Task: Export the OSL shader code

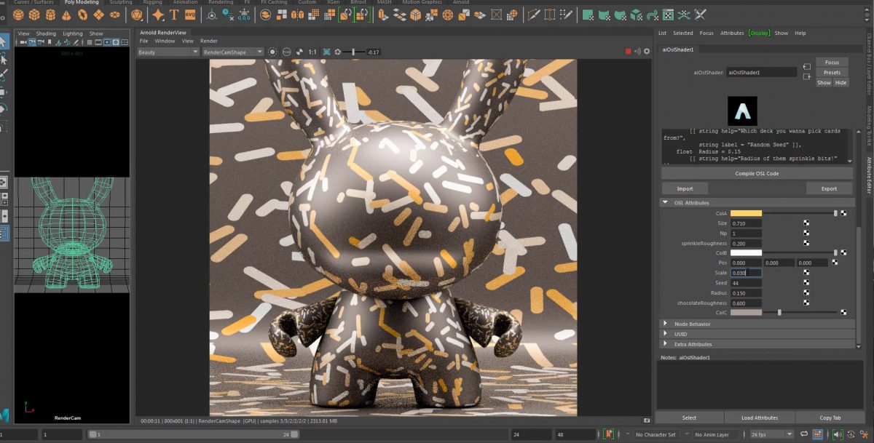Action: pos(830,188)
